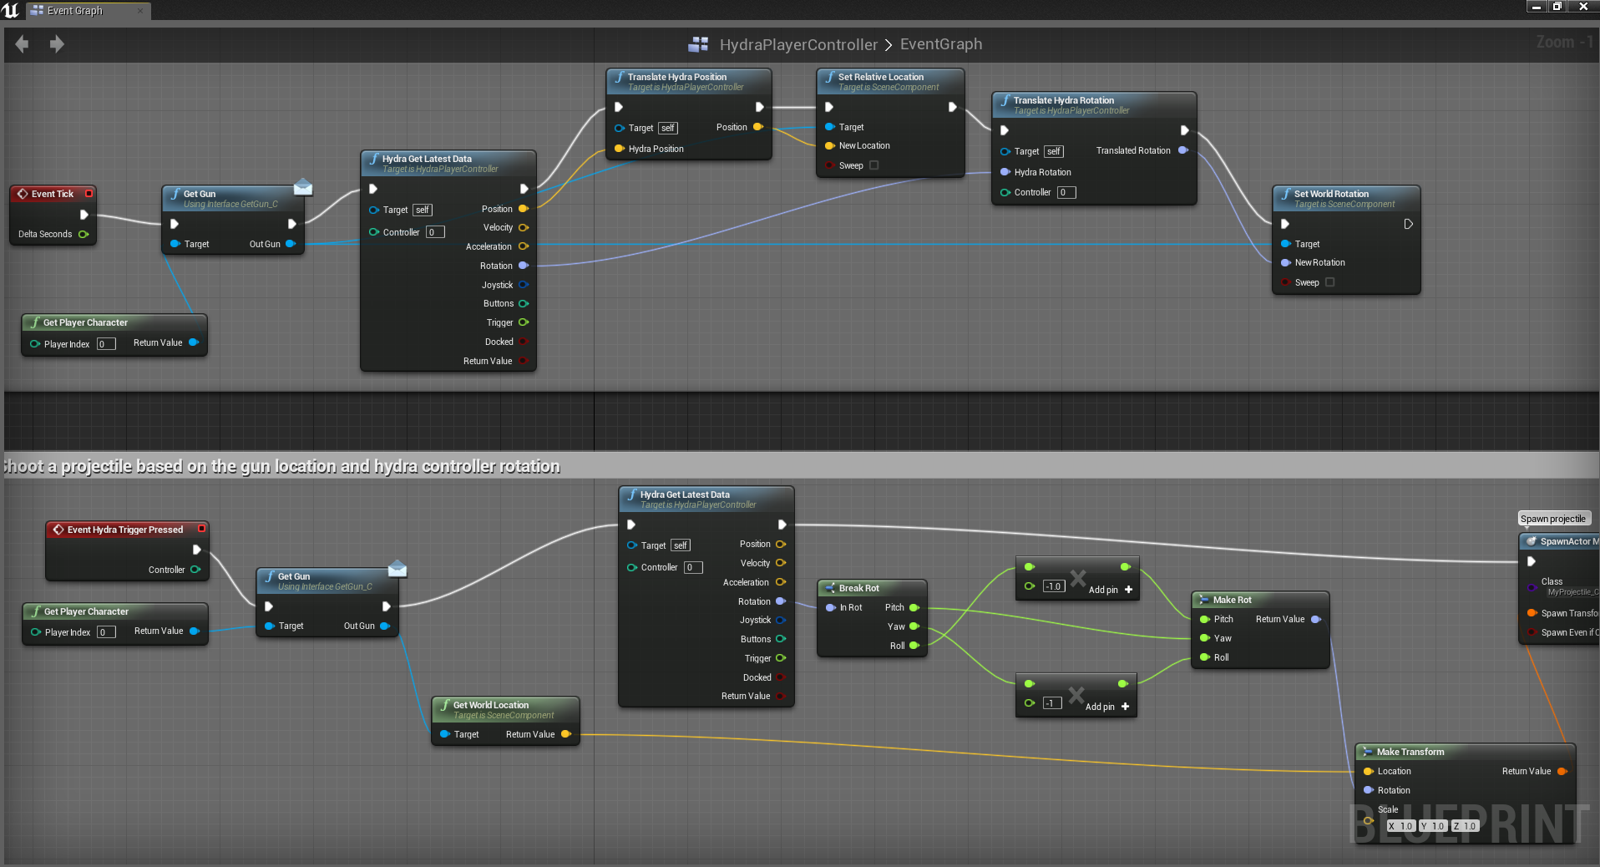The height and width of the screenshot is (867, 1600).
Task: Click the Translated Rotation output pin
Action: 1182,150
